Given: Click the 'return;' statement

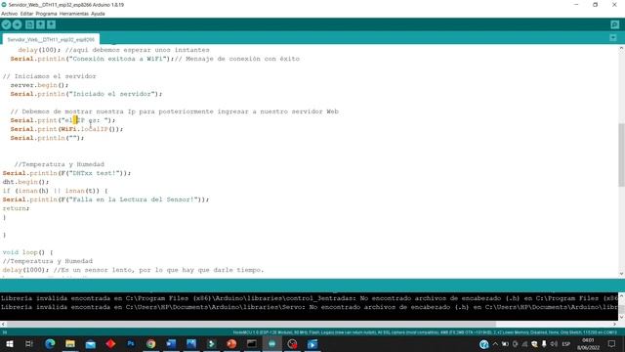Looking at the screenshot, I should point(16,208).
